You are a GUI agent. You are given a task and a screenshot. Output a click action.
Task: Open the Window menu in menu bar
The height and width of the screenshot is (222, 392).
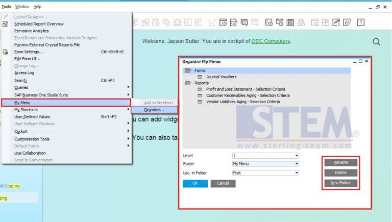click(22, 7)
